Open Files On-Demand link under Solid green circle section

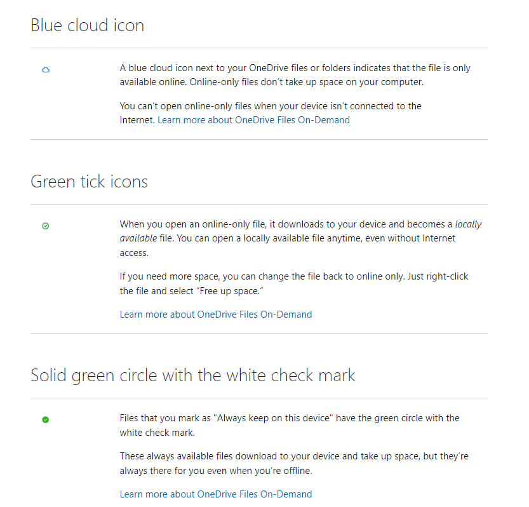pos(215,494)
